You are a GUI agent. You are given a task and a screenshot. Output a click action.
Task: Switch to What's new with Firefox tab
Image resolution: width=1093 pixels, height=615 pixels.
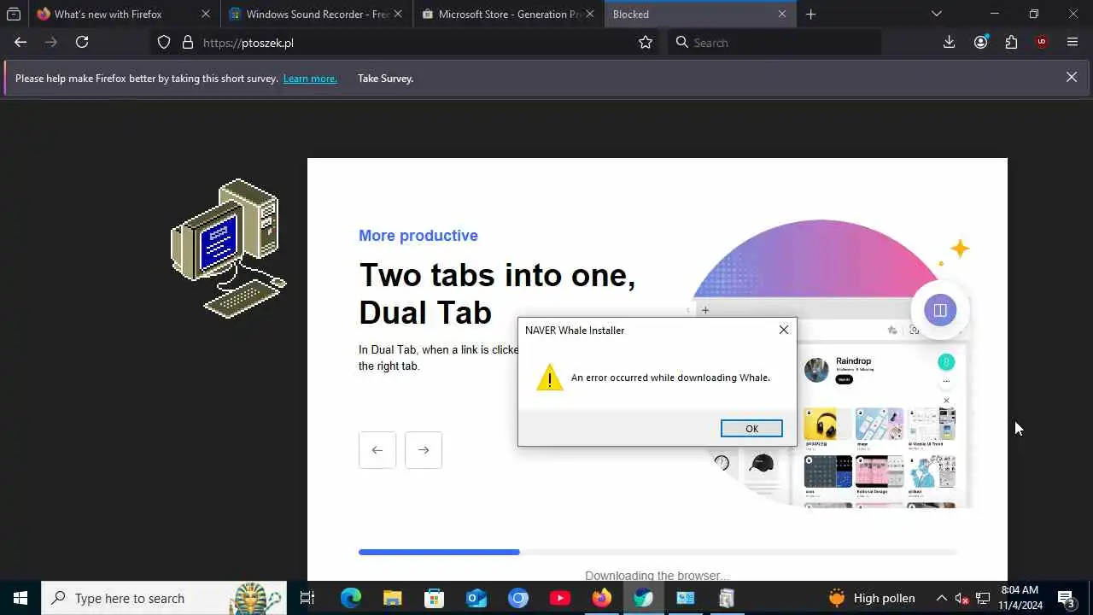tap(124, 14)
